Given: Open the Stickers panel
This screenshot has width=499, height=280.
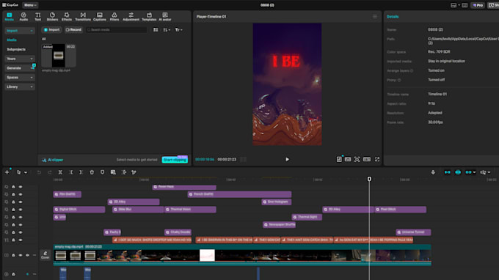Looking at the screenshot, I should click(52, 17).
